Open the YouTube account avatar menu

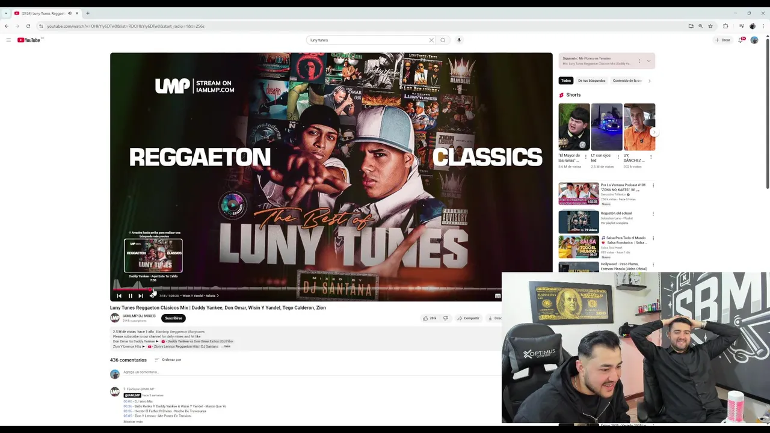click(754, 40)
